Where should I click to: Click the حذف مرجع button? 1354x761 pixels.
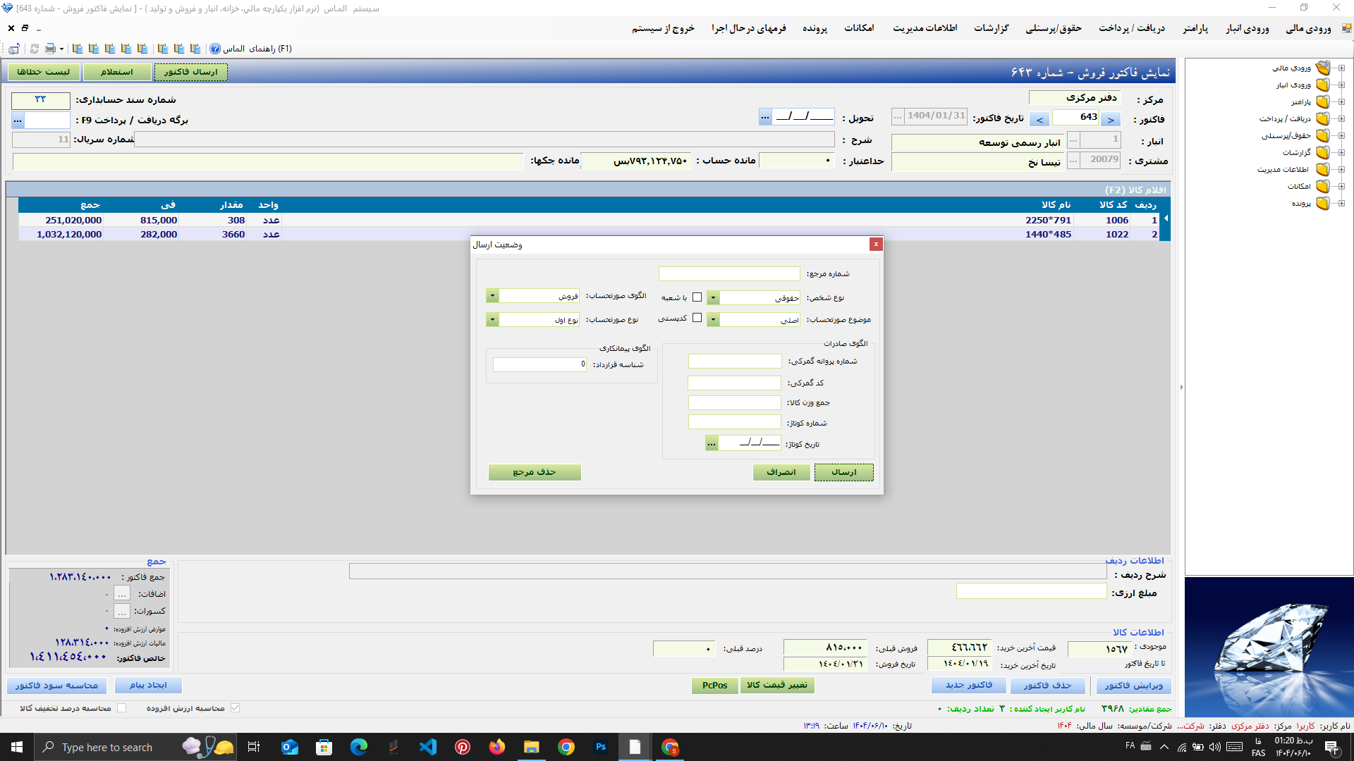pyautogui.click(x=534, y=472)
